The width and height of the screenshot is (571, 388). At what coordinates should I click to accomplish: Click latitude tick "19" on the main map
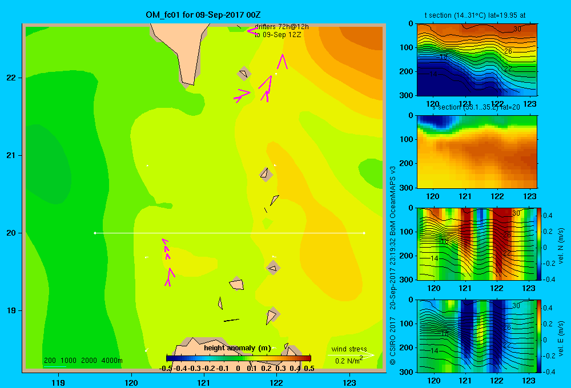11,310
